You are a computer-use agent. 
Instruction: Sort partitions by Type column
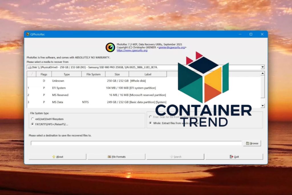coord(66,74)
